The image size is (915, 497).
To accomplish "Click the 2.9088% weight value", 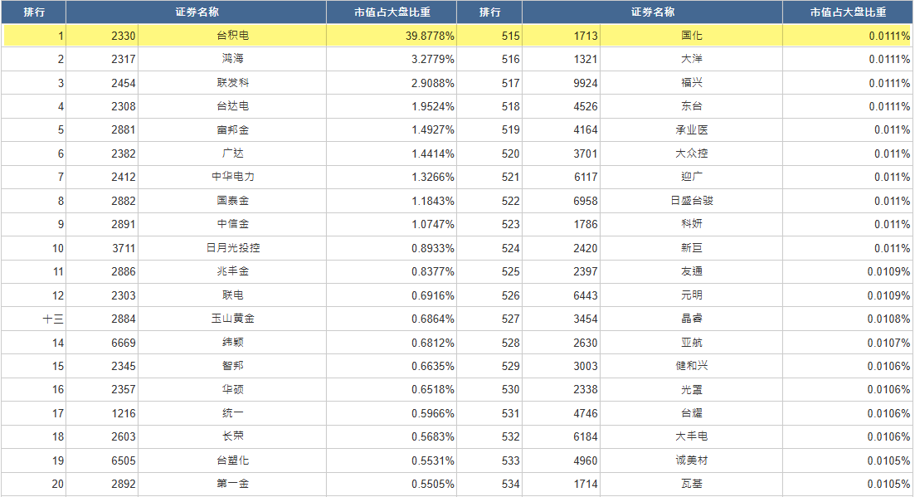I will [x=432, y=84].
